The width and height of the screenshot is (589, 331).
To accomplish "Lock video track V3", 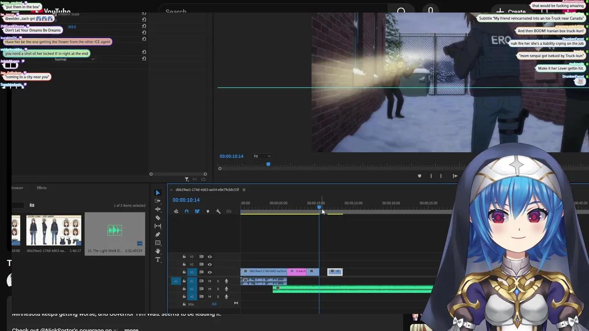I will point(184,257).
